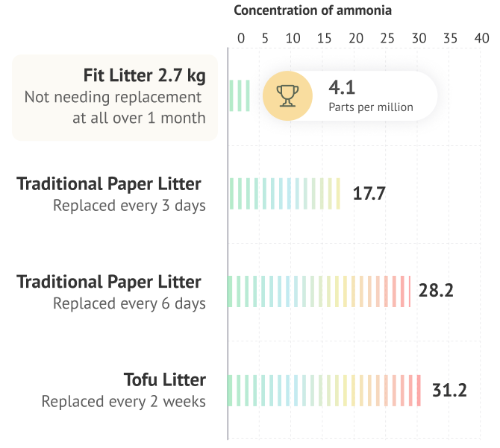Click the 4.1 value in the tooltip
The height and width of the screenshot is (448, 500).
(x=342, y=87)
